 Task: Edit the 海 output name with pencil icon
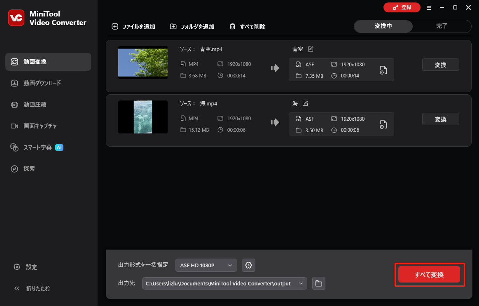(305, 103)
